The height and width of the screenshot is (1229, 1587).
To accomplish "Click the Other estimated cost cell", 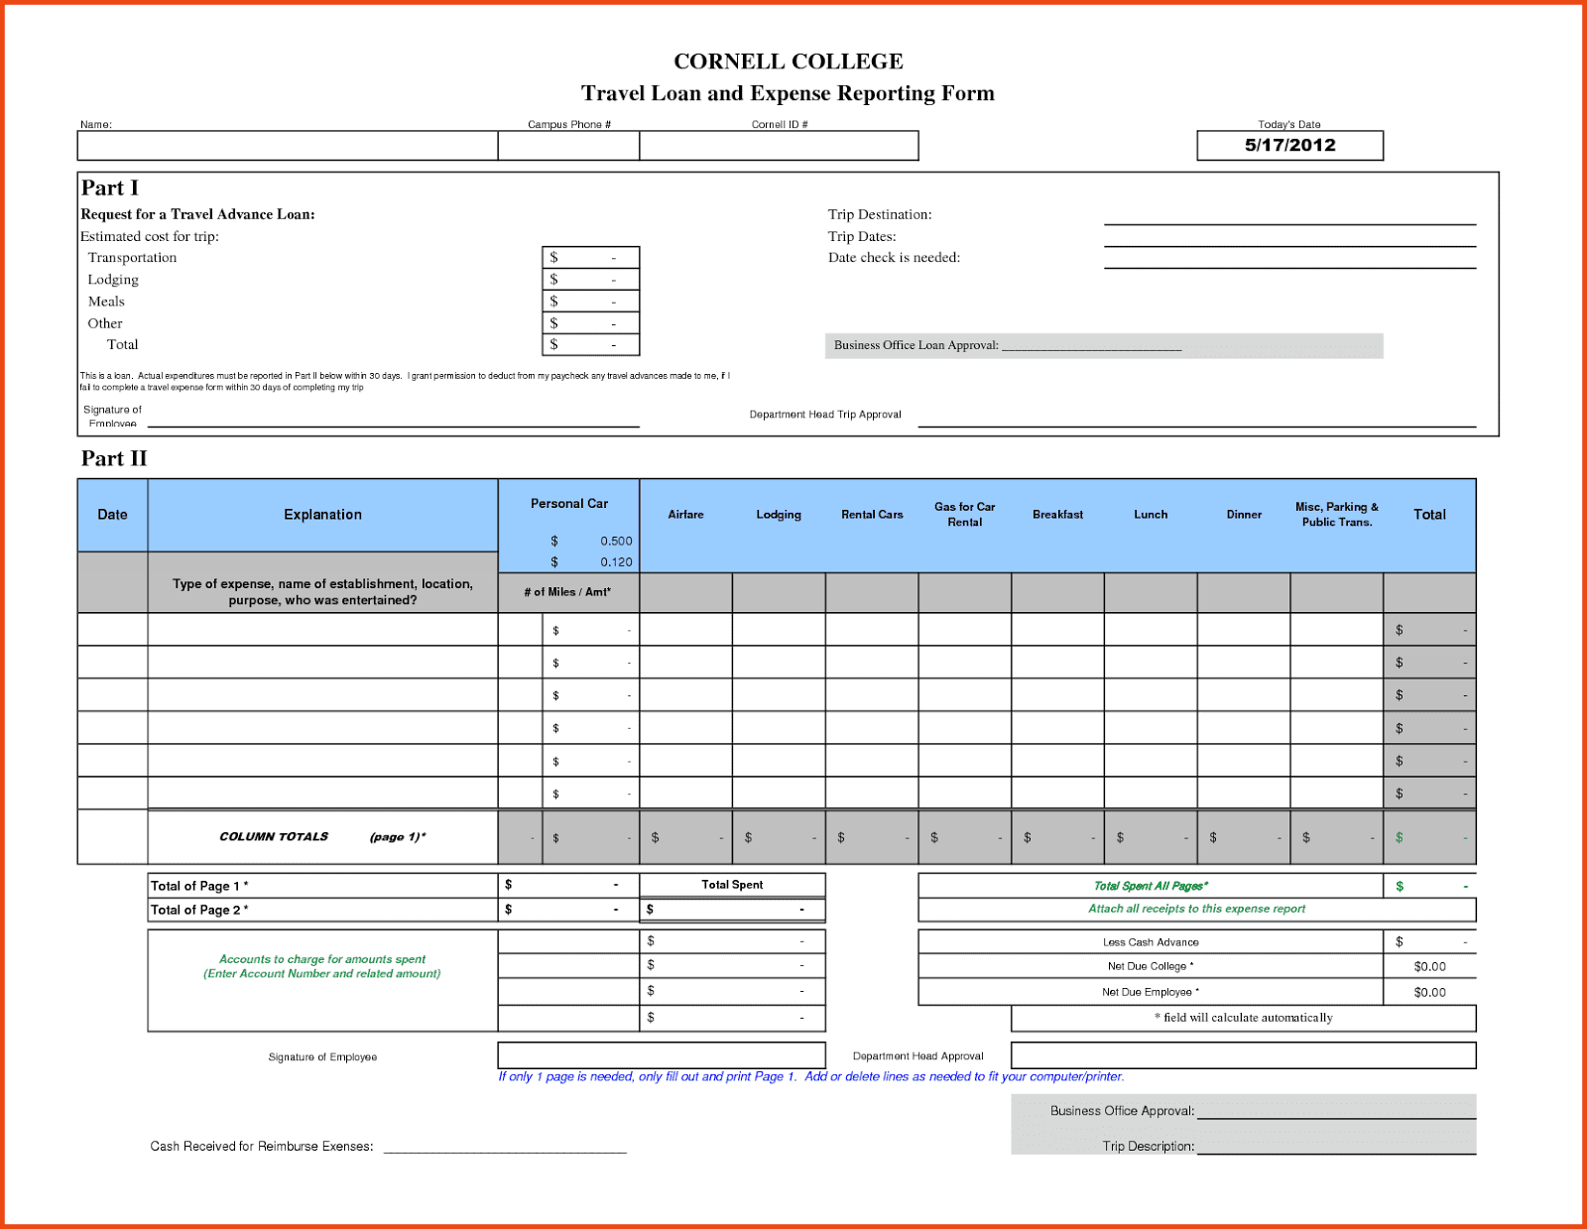I will pos(590,322).
